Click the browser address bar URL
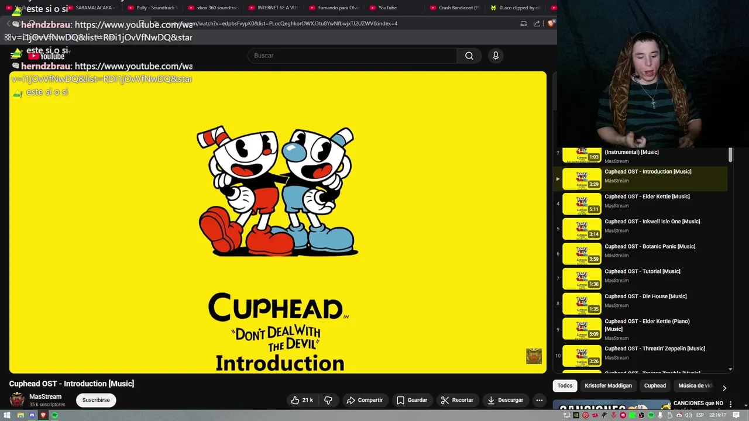This screenshot has width=749, height=421. coord(281,23)
